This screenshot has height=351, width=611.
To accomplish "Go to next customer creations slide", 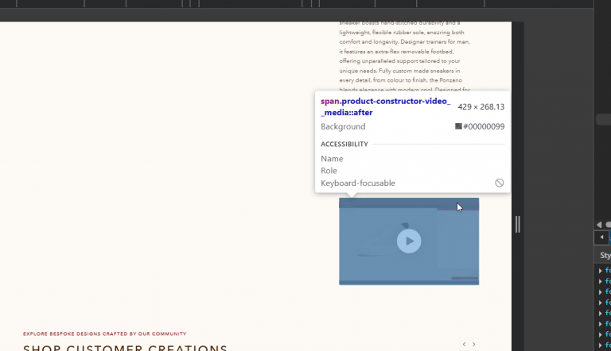I will tap(474, 344).
